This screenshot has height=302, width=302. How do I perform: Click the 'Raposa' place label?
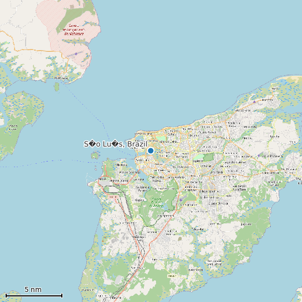tap(267, 100)
